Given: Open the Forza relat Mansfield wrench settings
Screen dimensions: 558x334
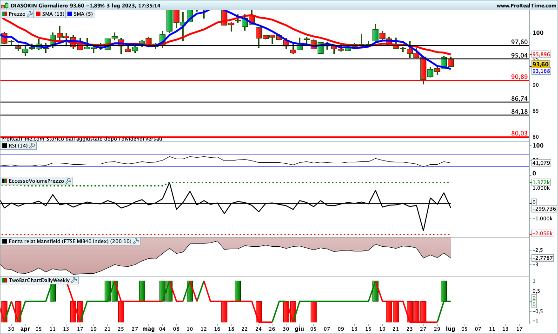Looking at the screenshot, I should coord(136,241).
